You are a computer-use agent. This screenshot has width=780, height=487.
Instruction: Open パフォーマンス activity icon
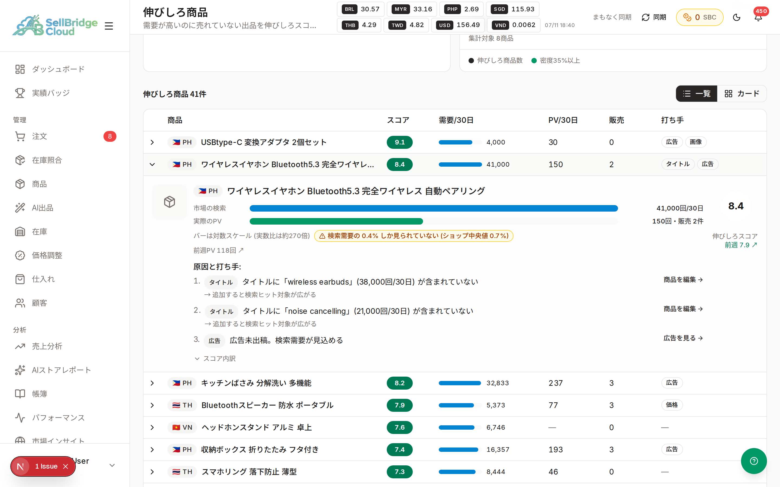pyautogui.click(x=20, y=418)
